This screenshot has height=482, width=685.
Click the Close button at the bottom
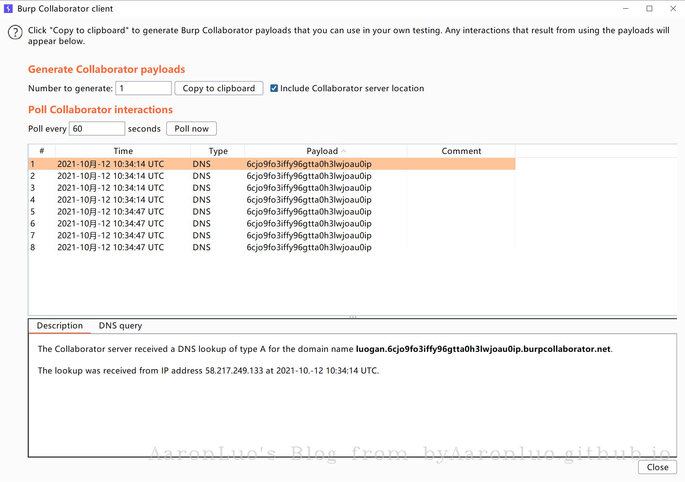click(658, 467)
